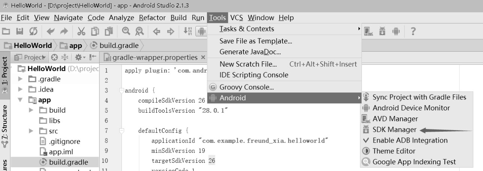This screenshot has height=171, width=483.
Task: Open the File menu
Action: pyautogui.click(x=6, y=18)
